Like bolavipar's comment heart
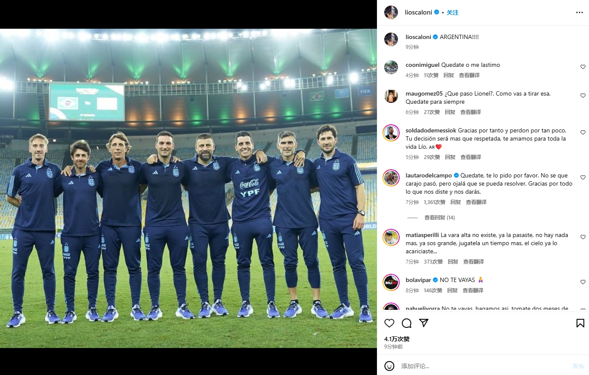This screenshot has width=589, height=375. pos(583,282)
